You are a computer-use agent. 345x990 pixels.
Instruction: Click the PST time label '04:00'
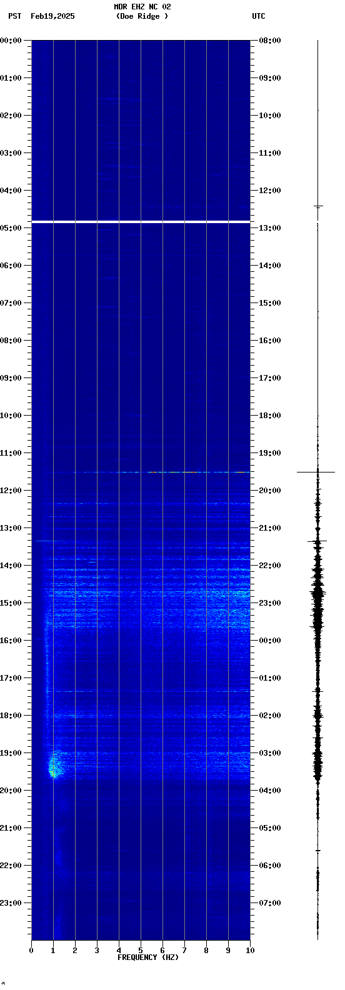11,191
